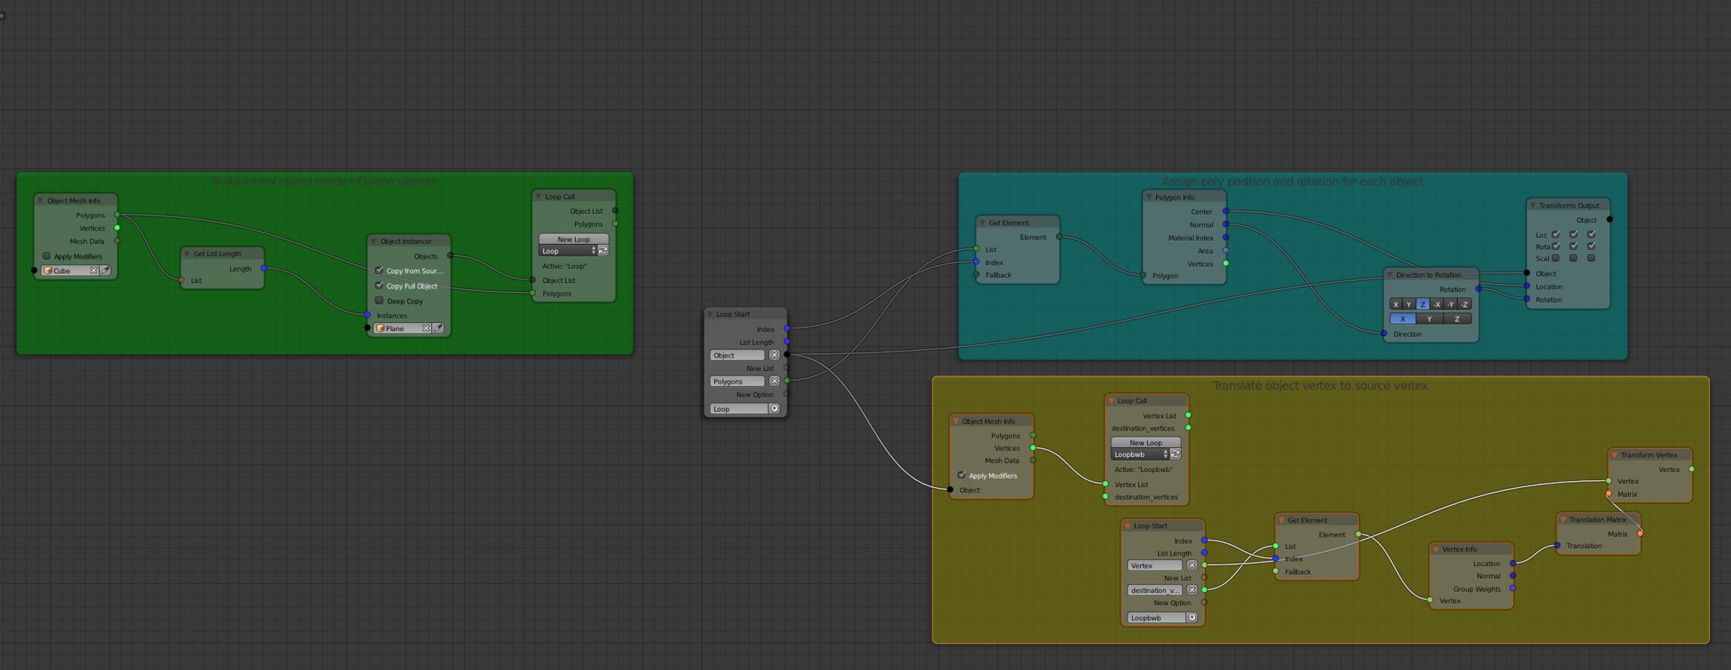The image size is (1731, 670).
Task: Collapse the Translation Matrix node
Action: (1562, 519)
